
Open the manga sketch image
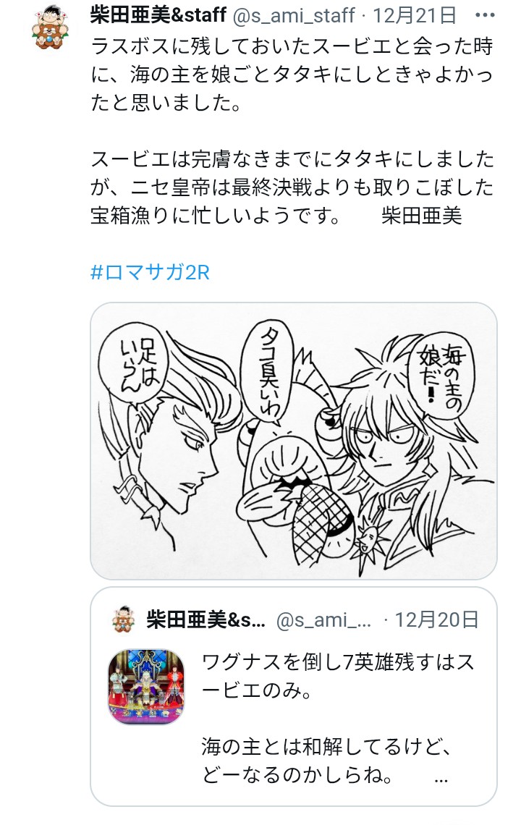294,441
